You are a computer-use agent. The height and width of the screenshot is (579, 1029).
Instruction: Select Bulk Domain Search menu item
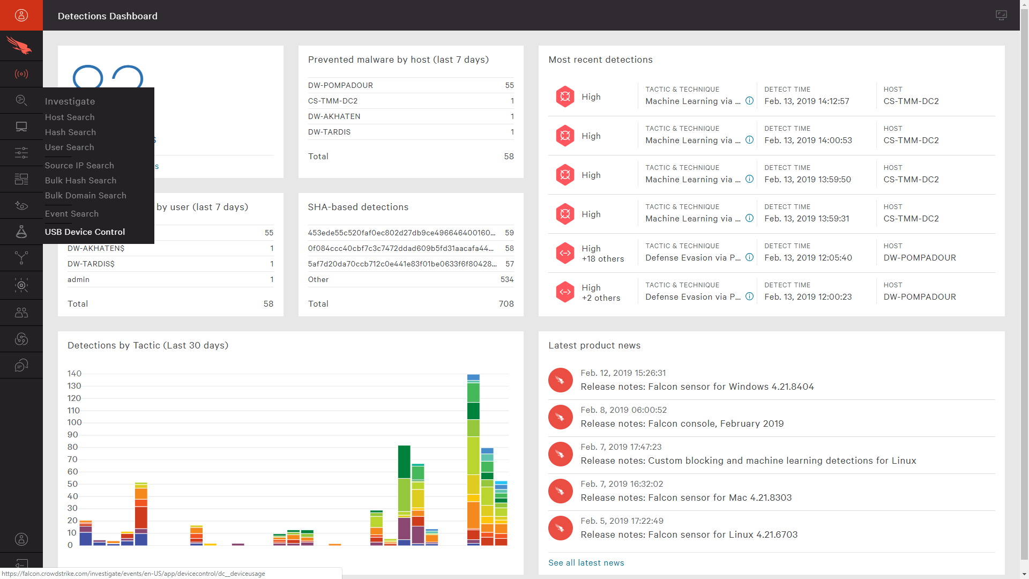86,196
